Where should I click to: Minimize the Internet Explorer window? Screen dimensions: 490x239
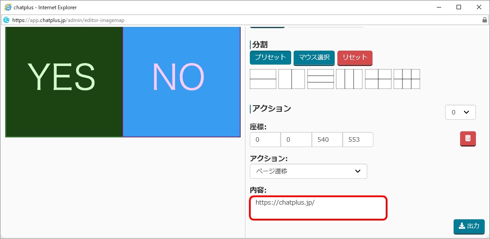click(x=439, y=7)
